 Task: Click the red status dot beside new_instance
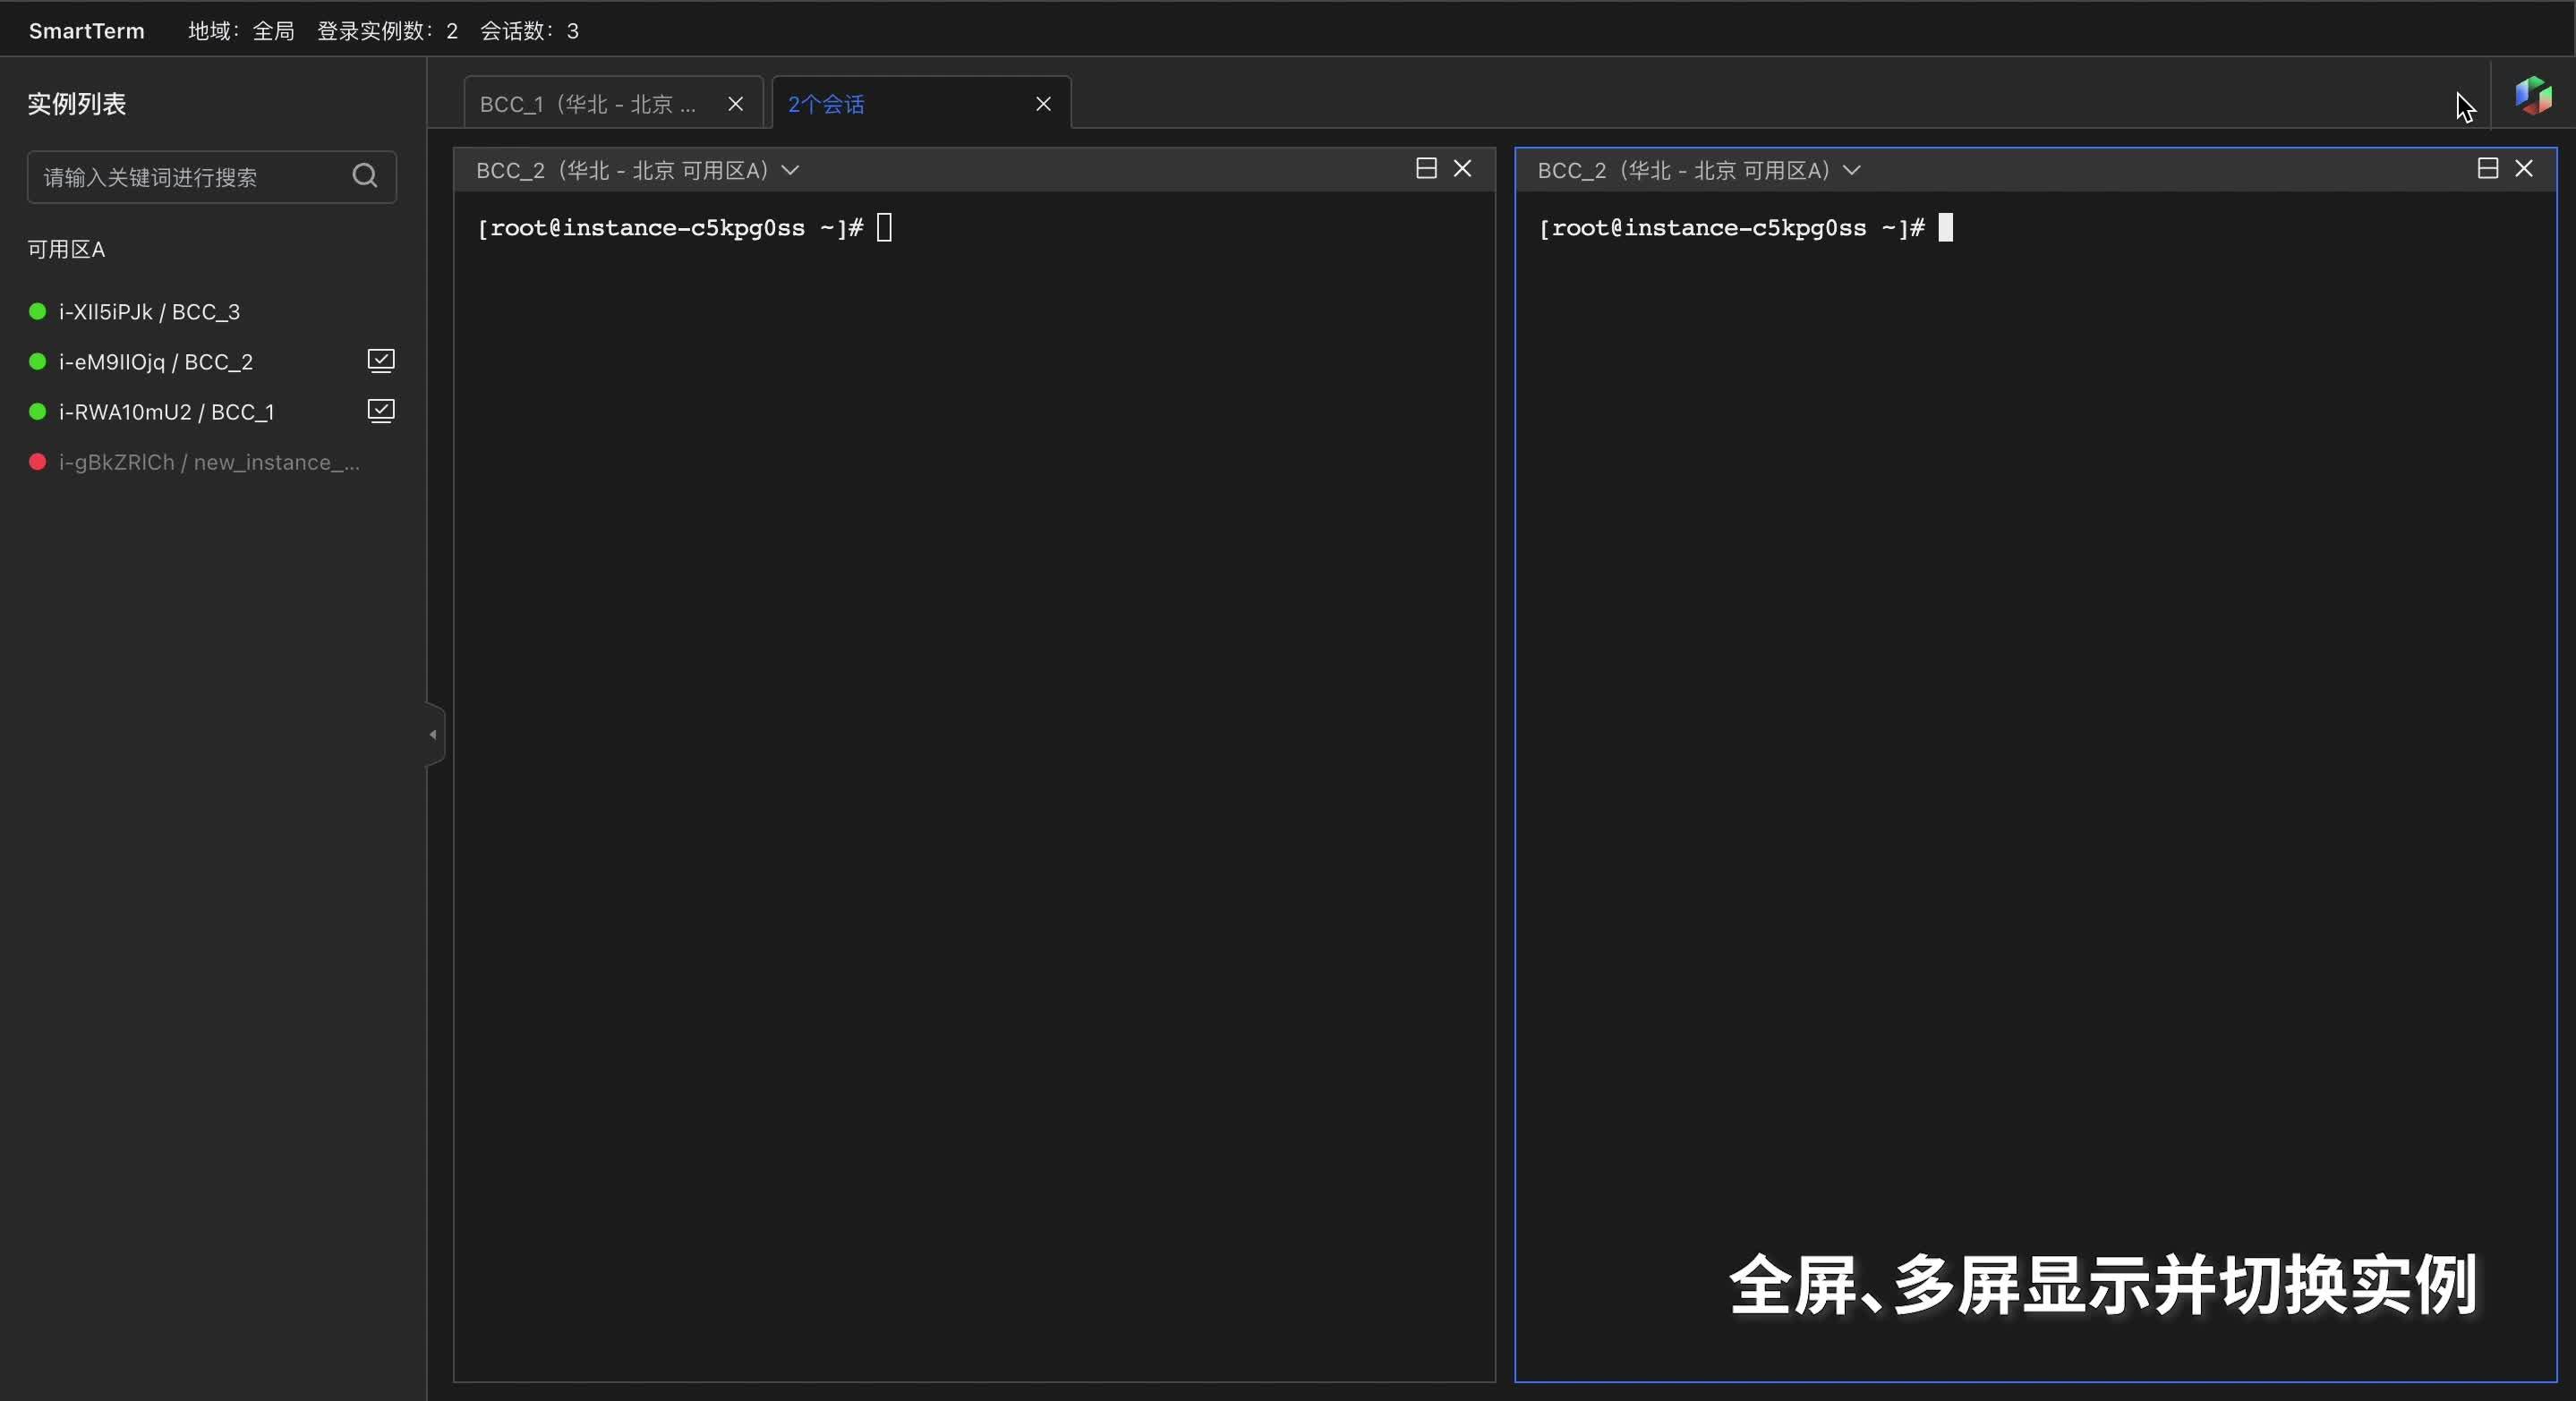coord(38,462)
